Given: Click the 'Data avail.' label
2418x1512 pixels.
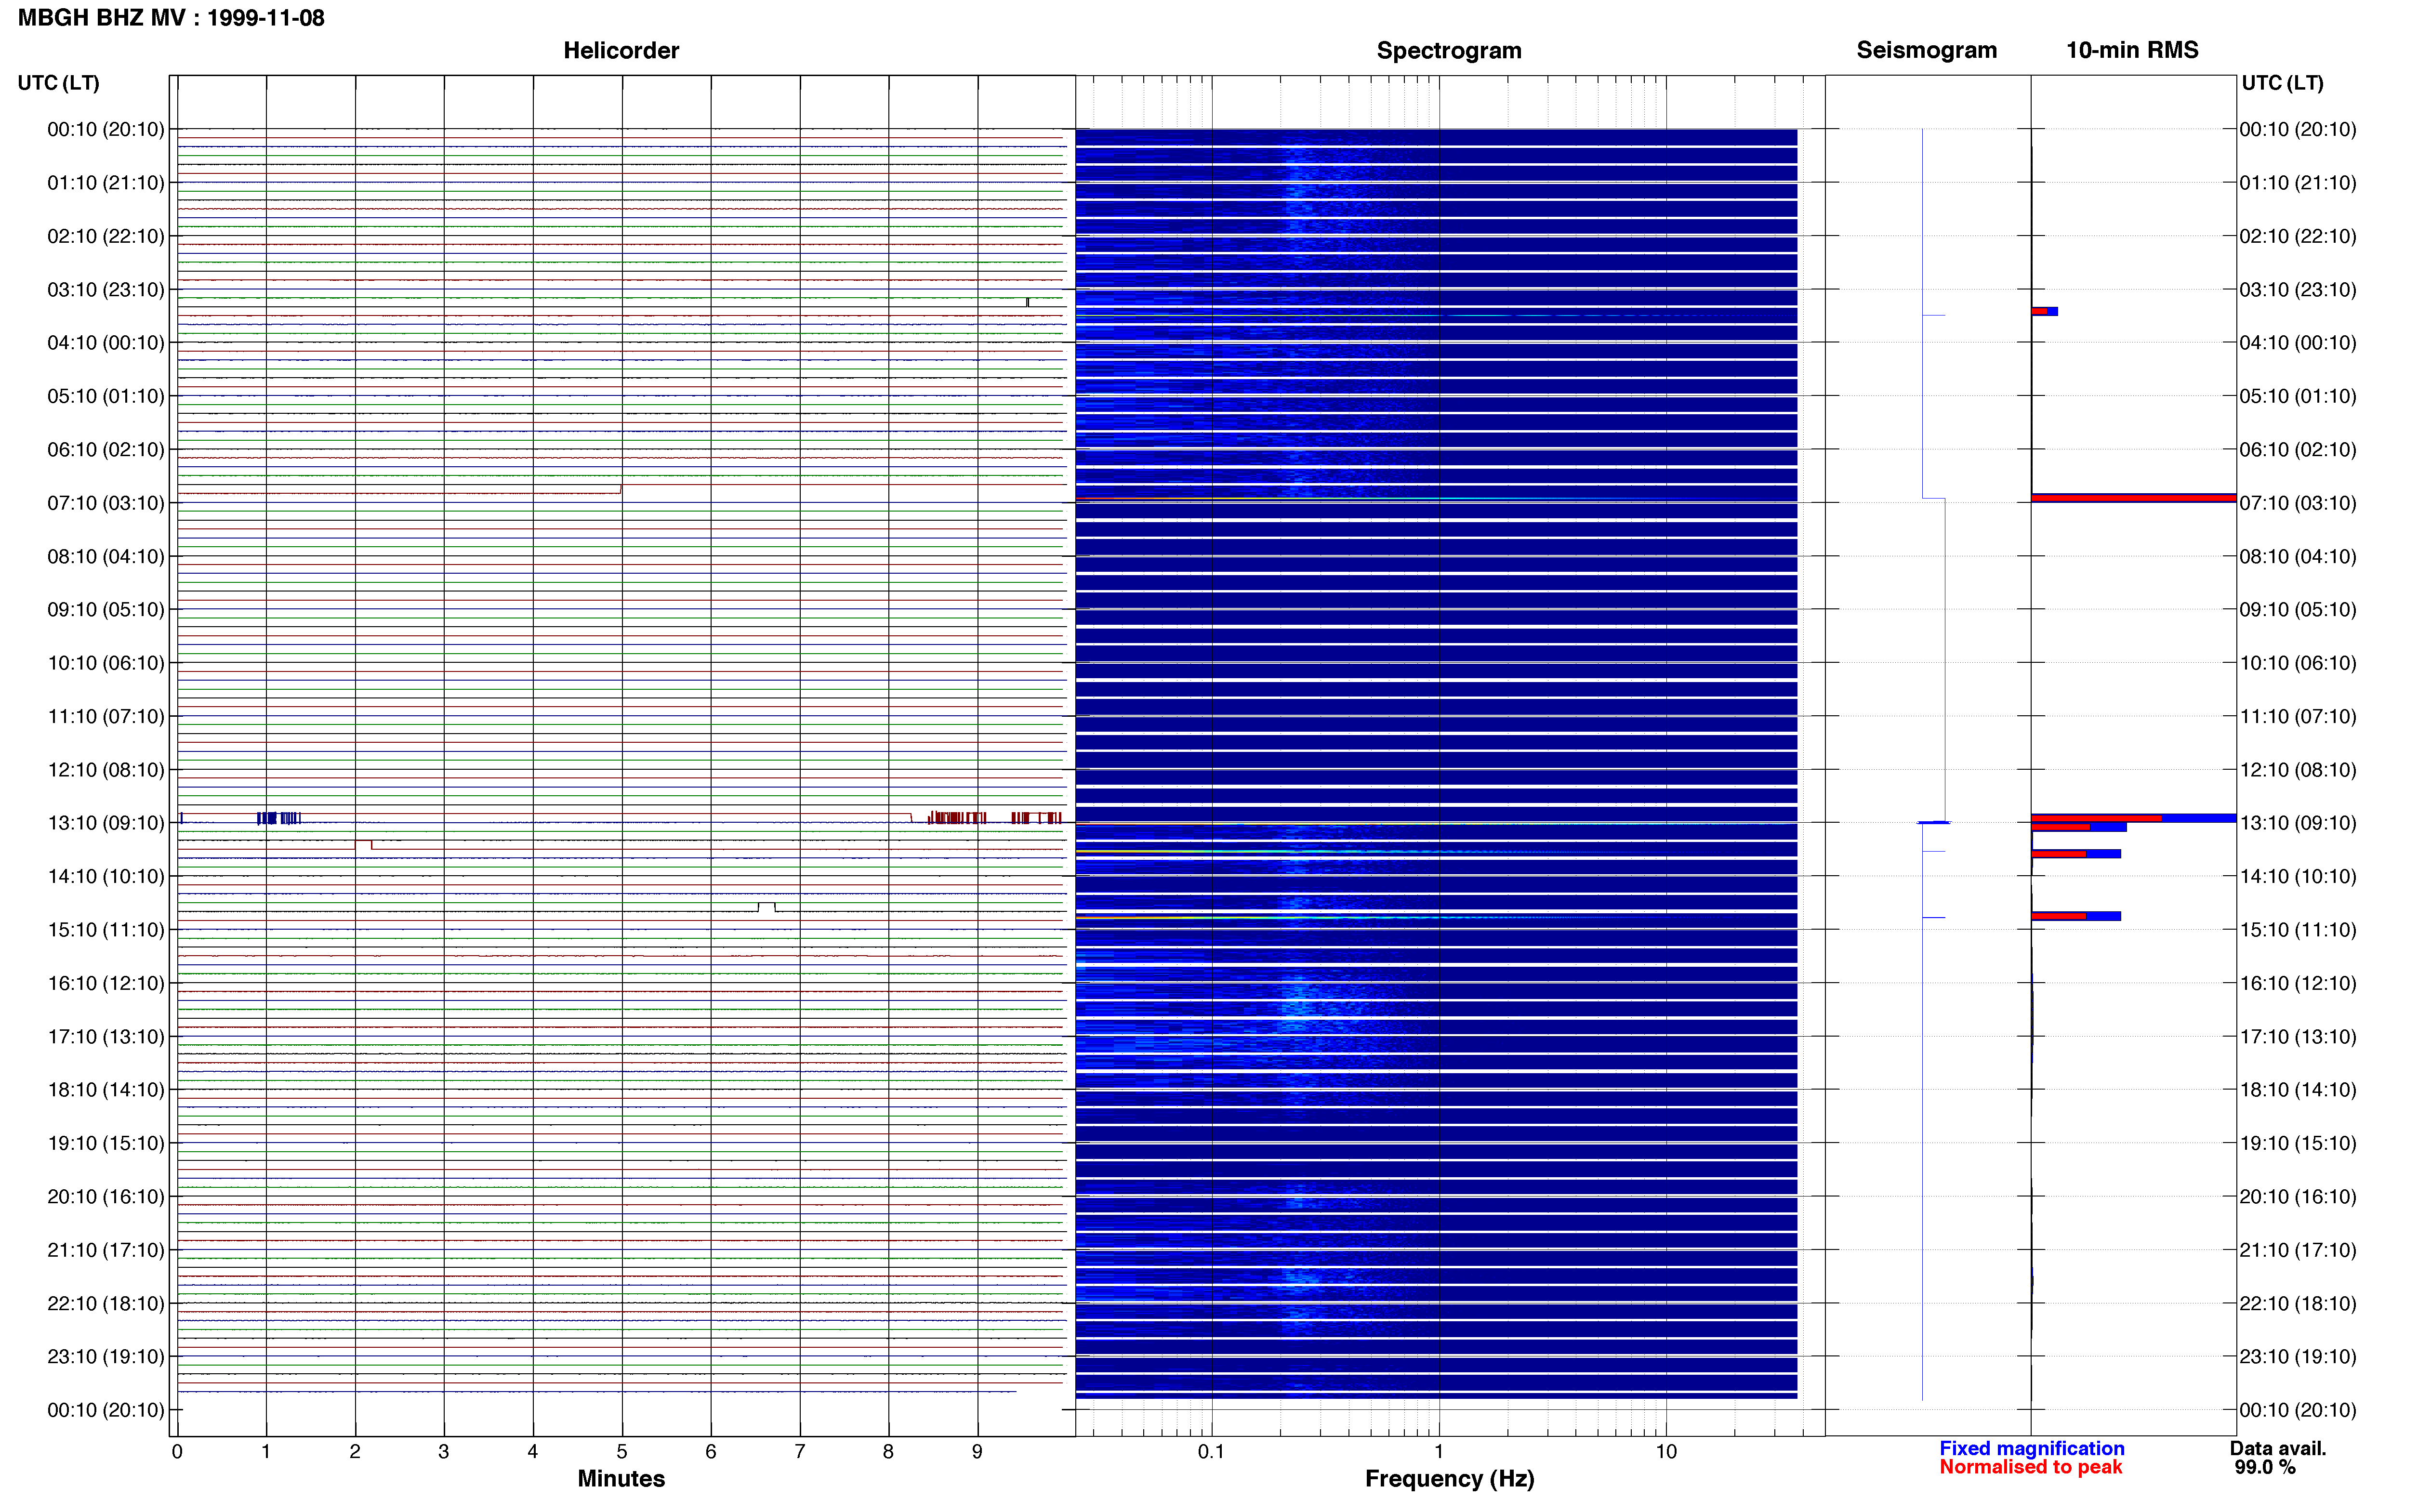Looking at the screenshot, I should (2278, 1448).
